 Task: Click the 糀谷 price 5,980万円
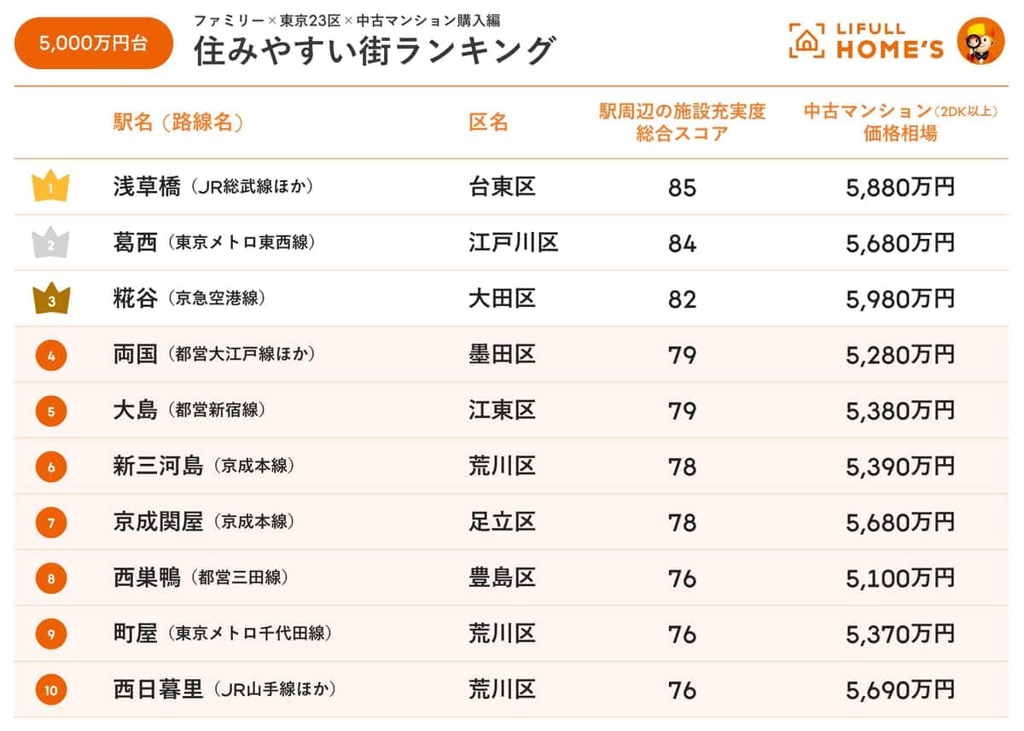(x=900, y=299)
